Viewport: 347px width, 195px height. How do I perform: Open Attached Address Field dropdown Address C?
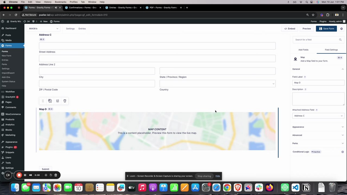(318, 116)
